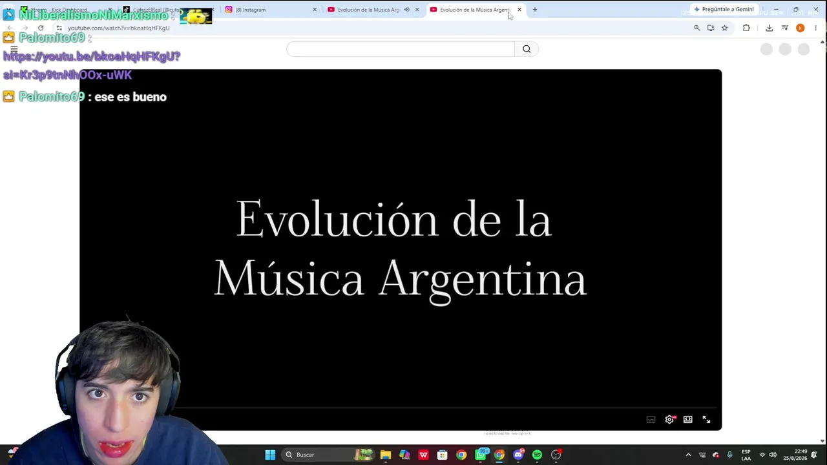Open WhatsApp from the taskbar
The image size is (827, 465).
(480, 455)
